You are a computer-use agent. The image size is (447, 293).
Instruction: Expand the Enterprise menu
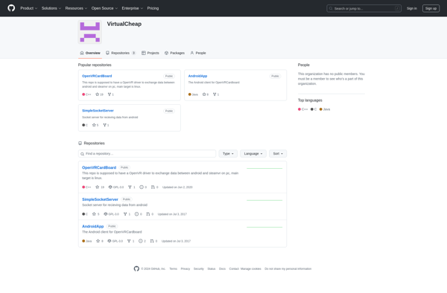pos(133,8)
